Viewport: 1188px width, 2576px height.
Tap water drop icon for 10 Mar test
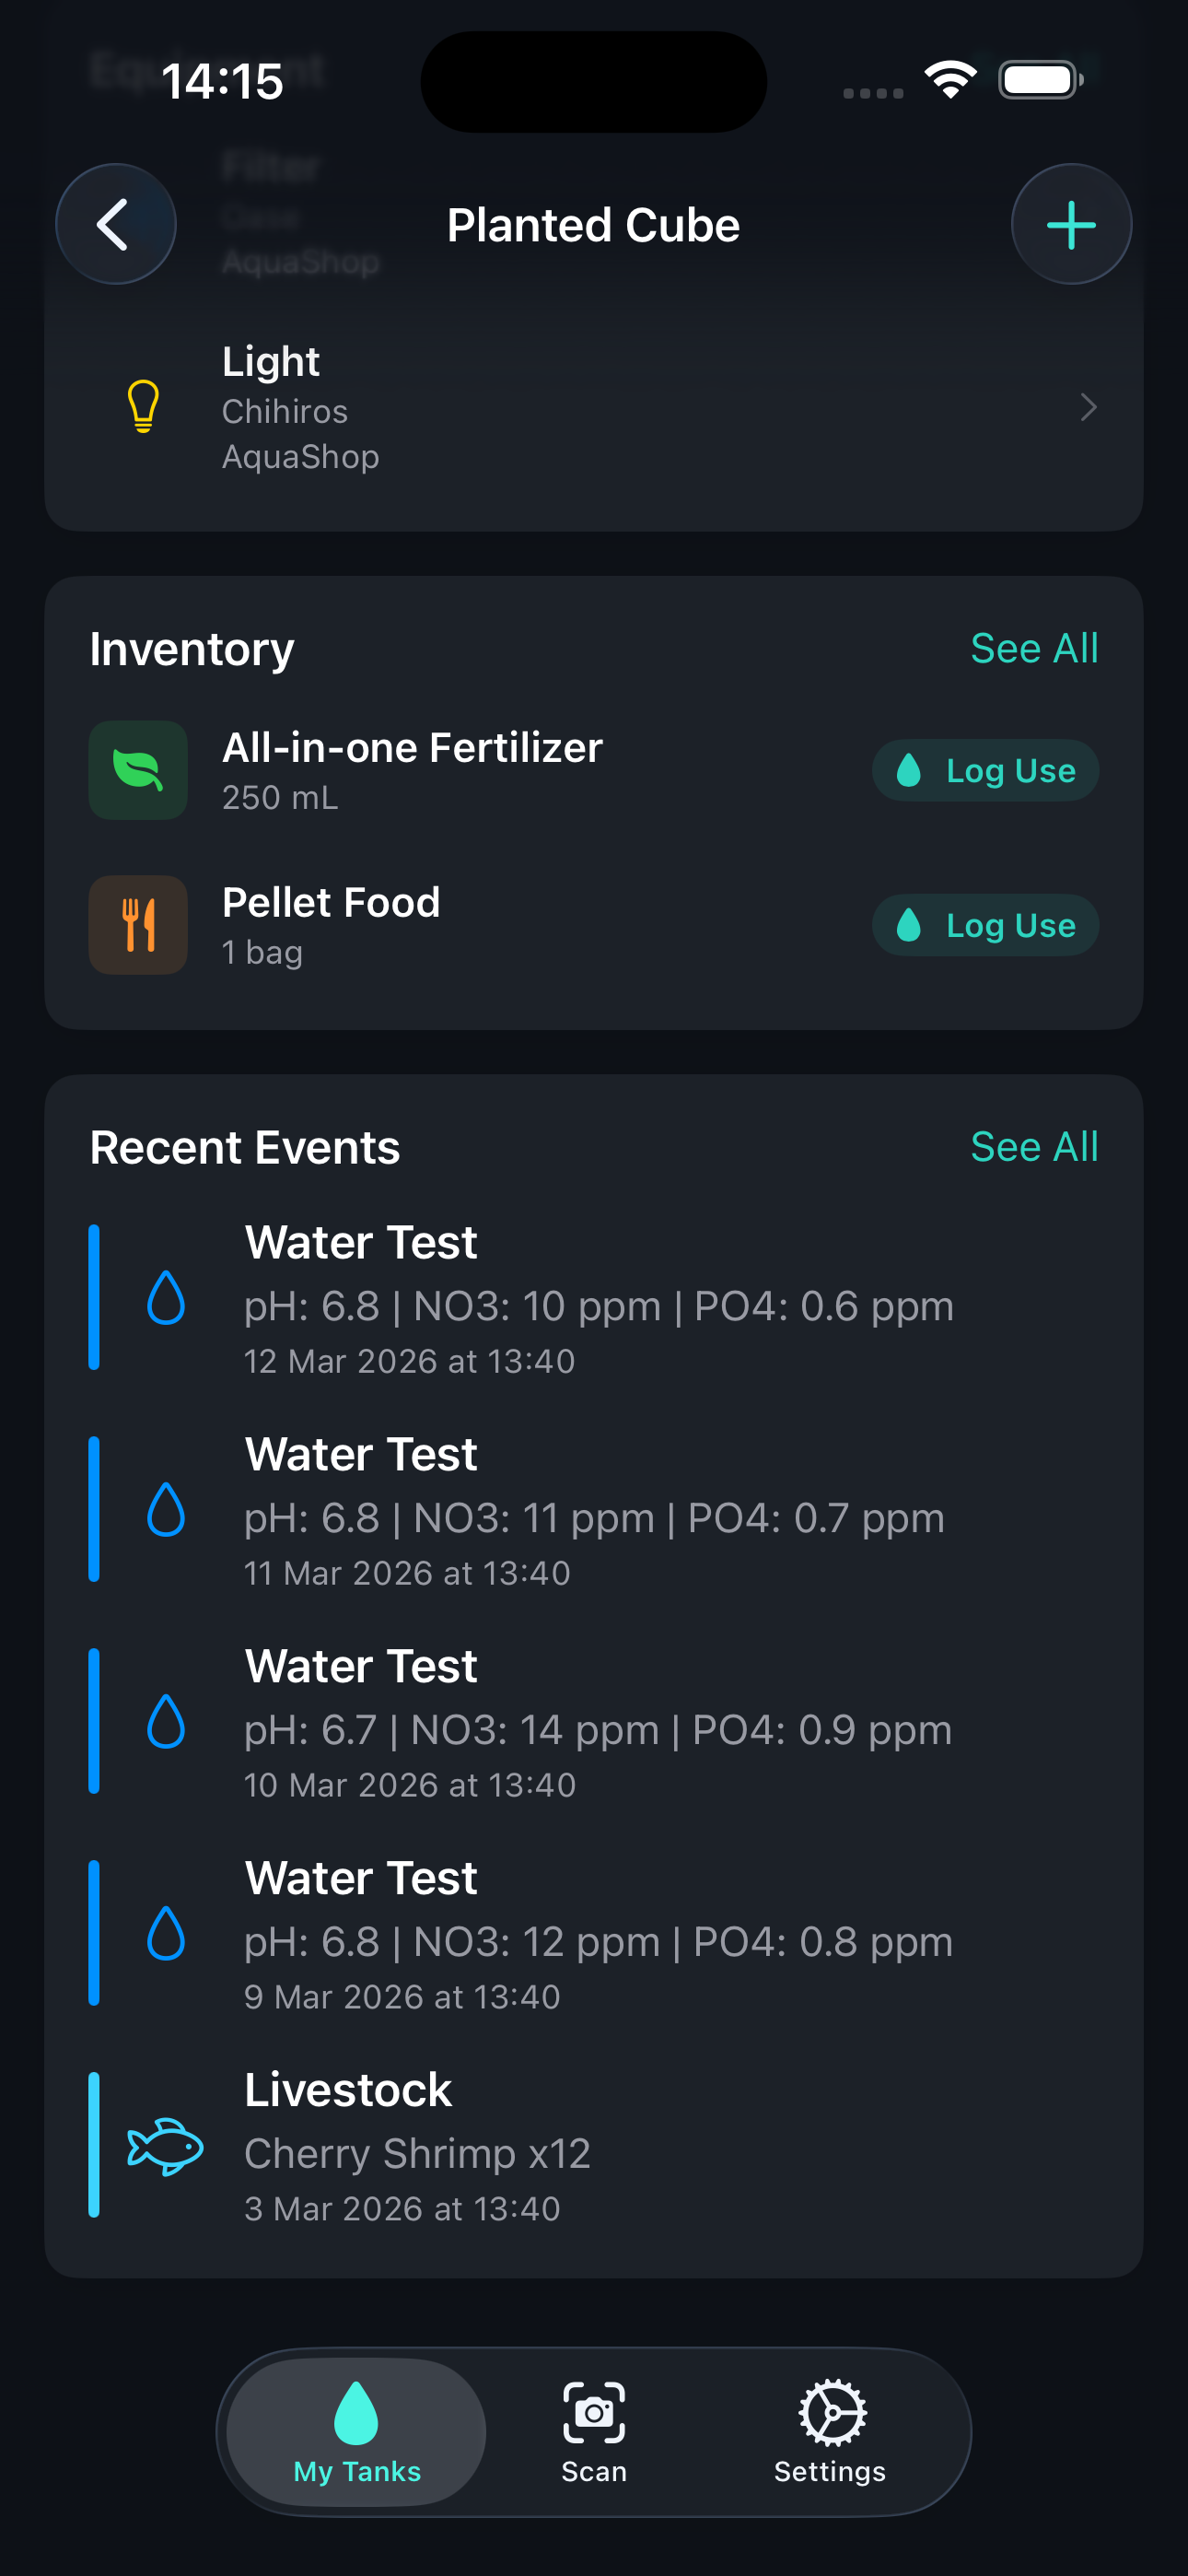pyautogui.click(x=166, y=1721)
